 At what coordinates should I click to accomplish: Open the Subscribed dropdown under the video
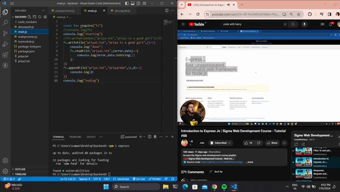click(220, 143)
